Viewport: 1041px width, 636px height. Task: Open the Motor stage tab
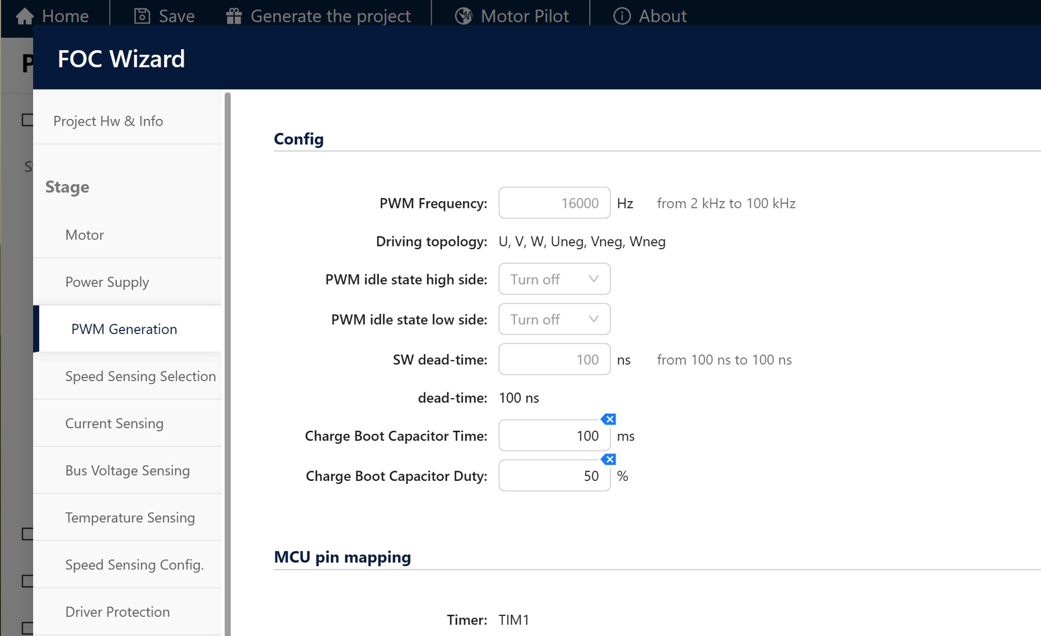85,235
